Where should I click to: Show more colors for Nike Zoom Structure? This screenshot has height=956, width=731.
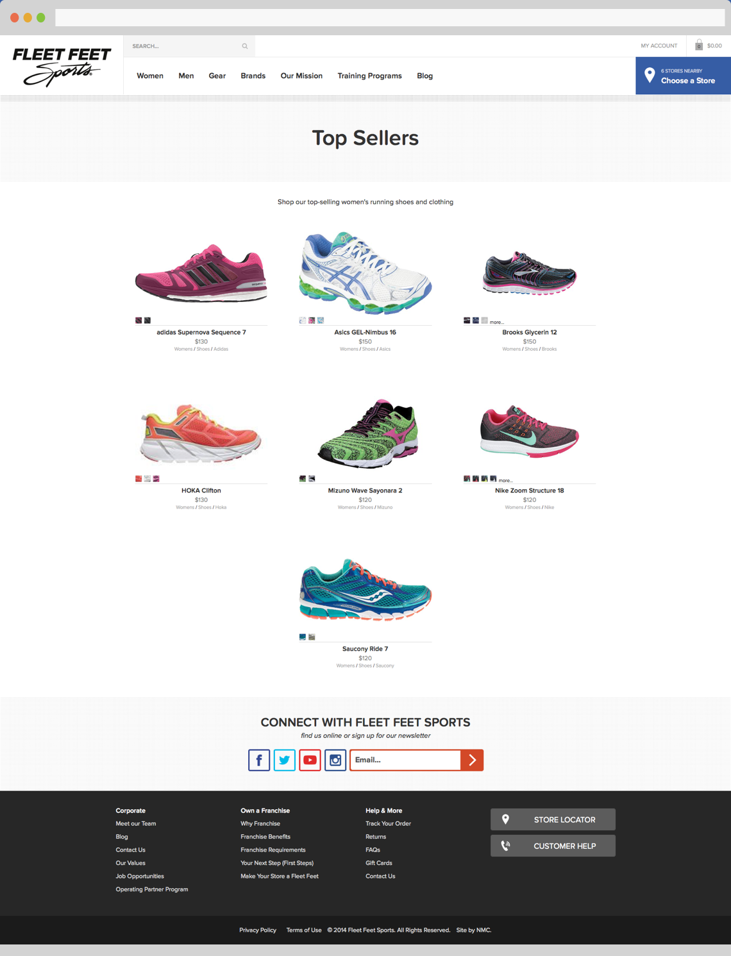click(x=506, y=480)
